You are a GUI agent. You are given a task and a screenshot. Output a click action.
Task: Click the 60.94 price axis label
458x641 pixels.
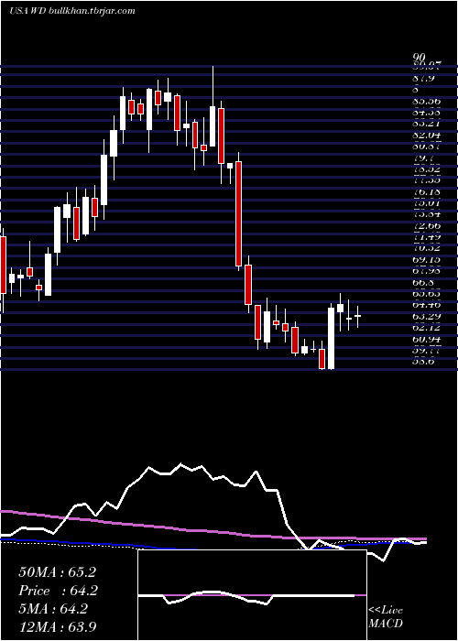[x=426, y=339]
